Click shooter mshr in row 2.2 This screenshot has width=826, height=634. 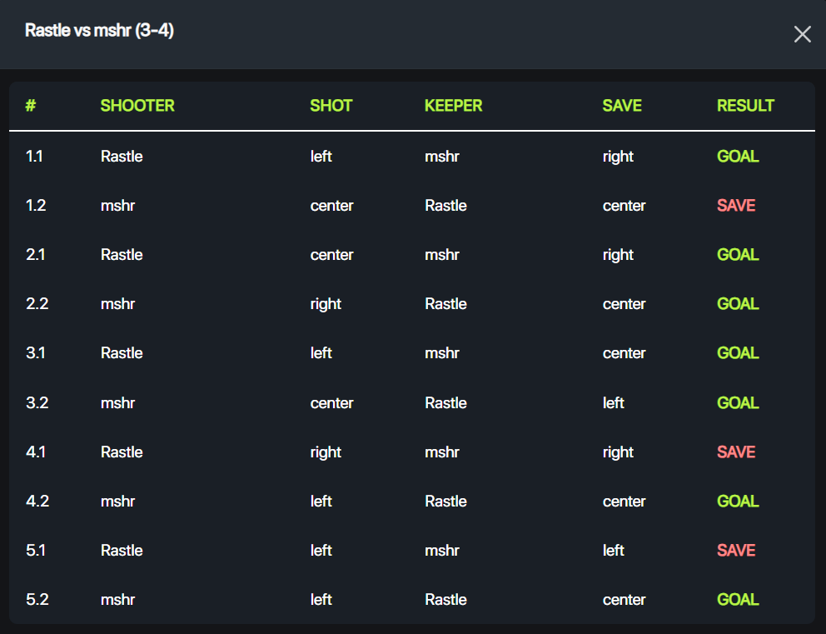tap(117, 304)
